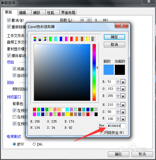Open the R value slider dropdown
Image resolution: width=156 pixels, height=160 pixels.
(123, 82)
